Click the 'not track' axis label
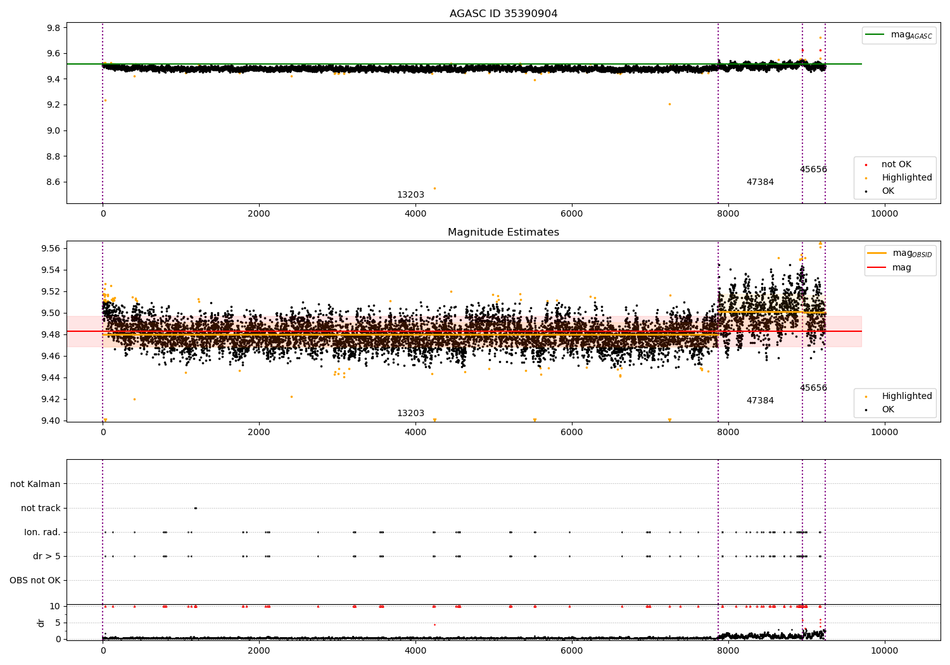 click(x=41, y=508)
